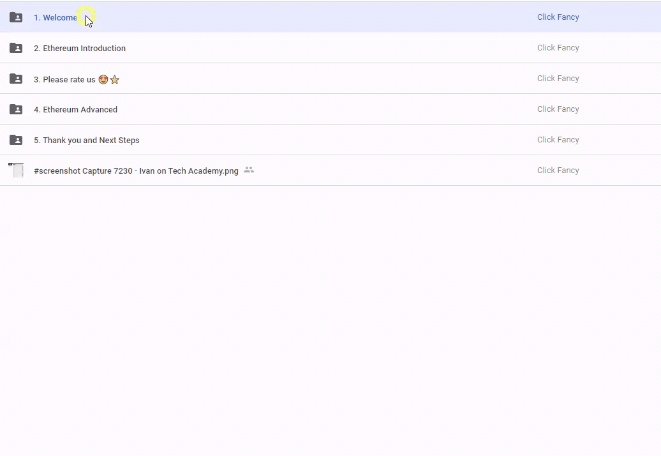Click the folder icon for Ethereum Introduction
The height and width of the screenshot is (456, 661).
pyautogui.click(x=16, y=48)
